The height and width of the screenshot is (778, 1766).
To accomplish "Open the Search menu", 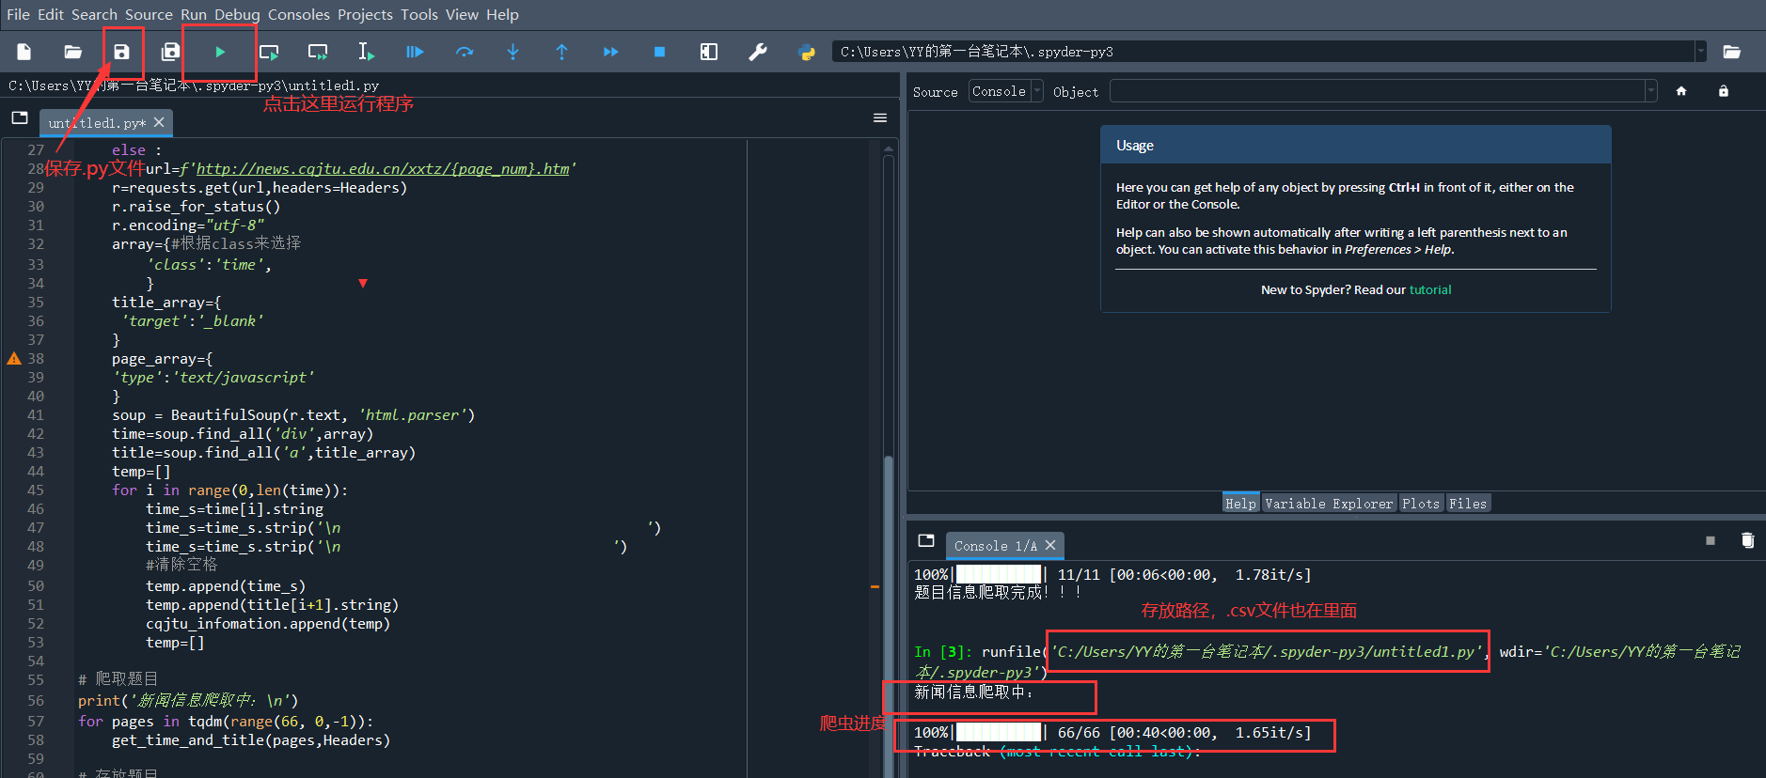I will (94, 14).
